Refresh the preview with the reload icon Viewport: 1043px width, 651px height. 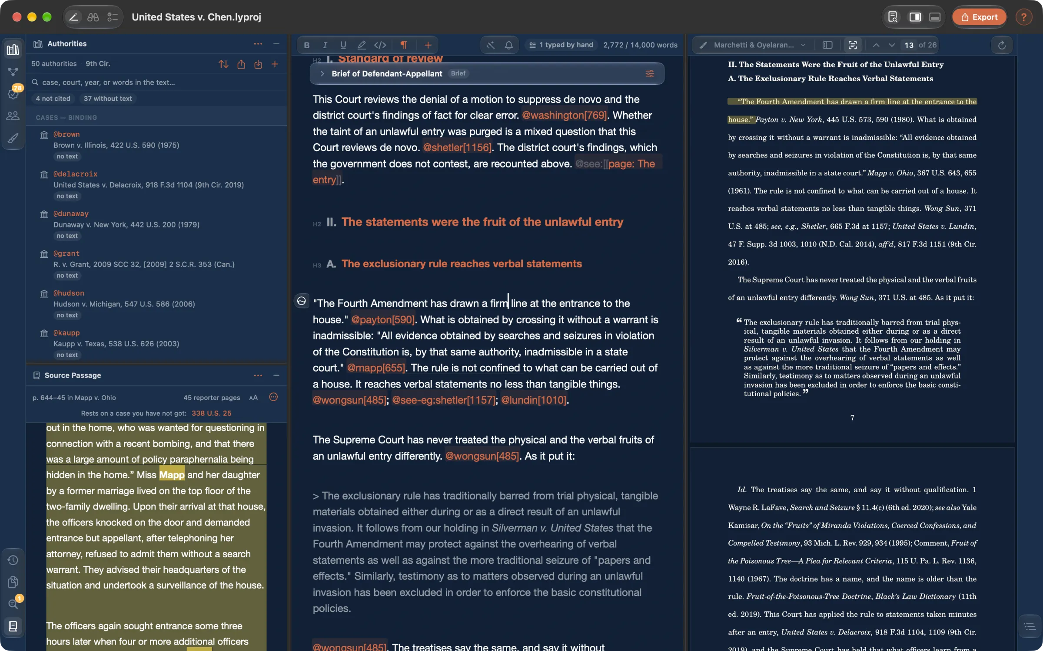pyautogui.click(x=1002, y=45)
